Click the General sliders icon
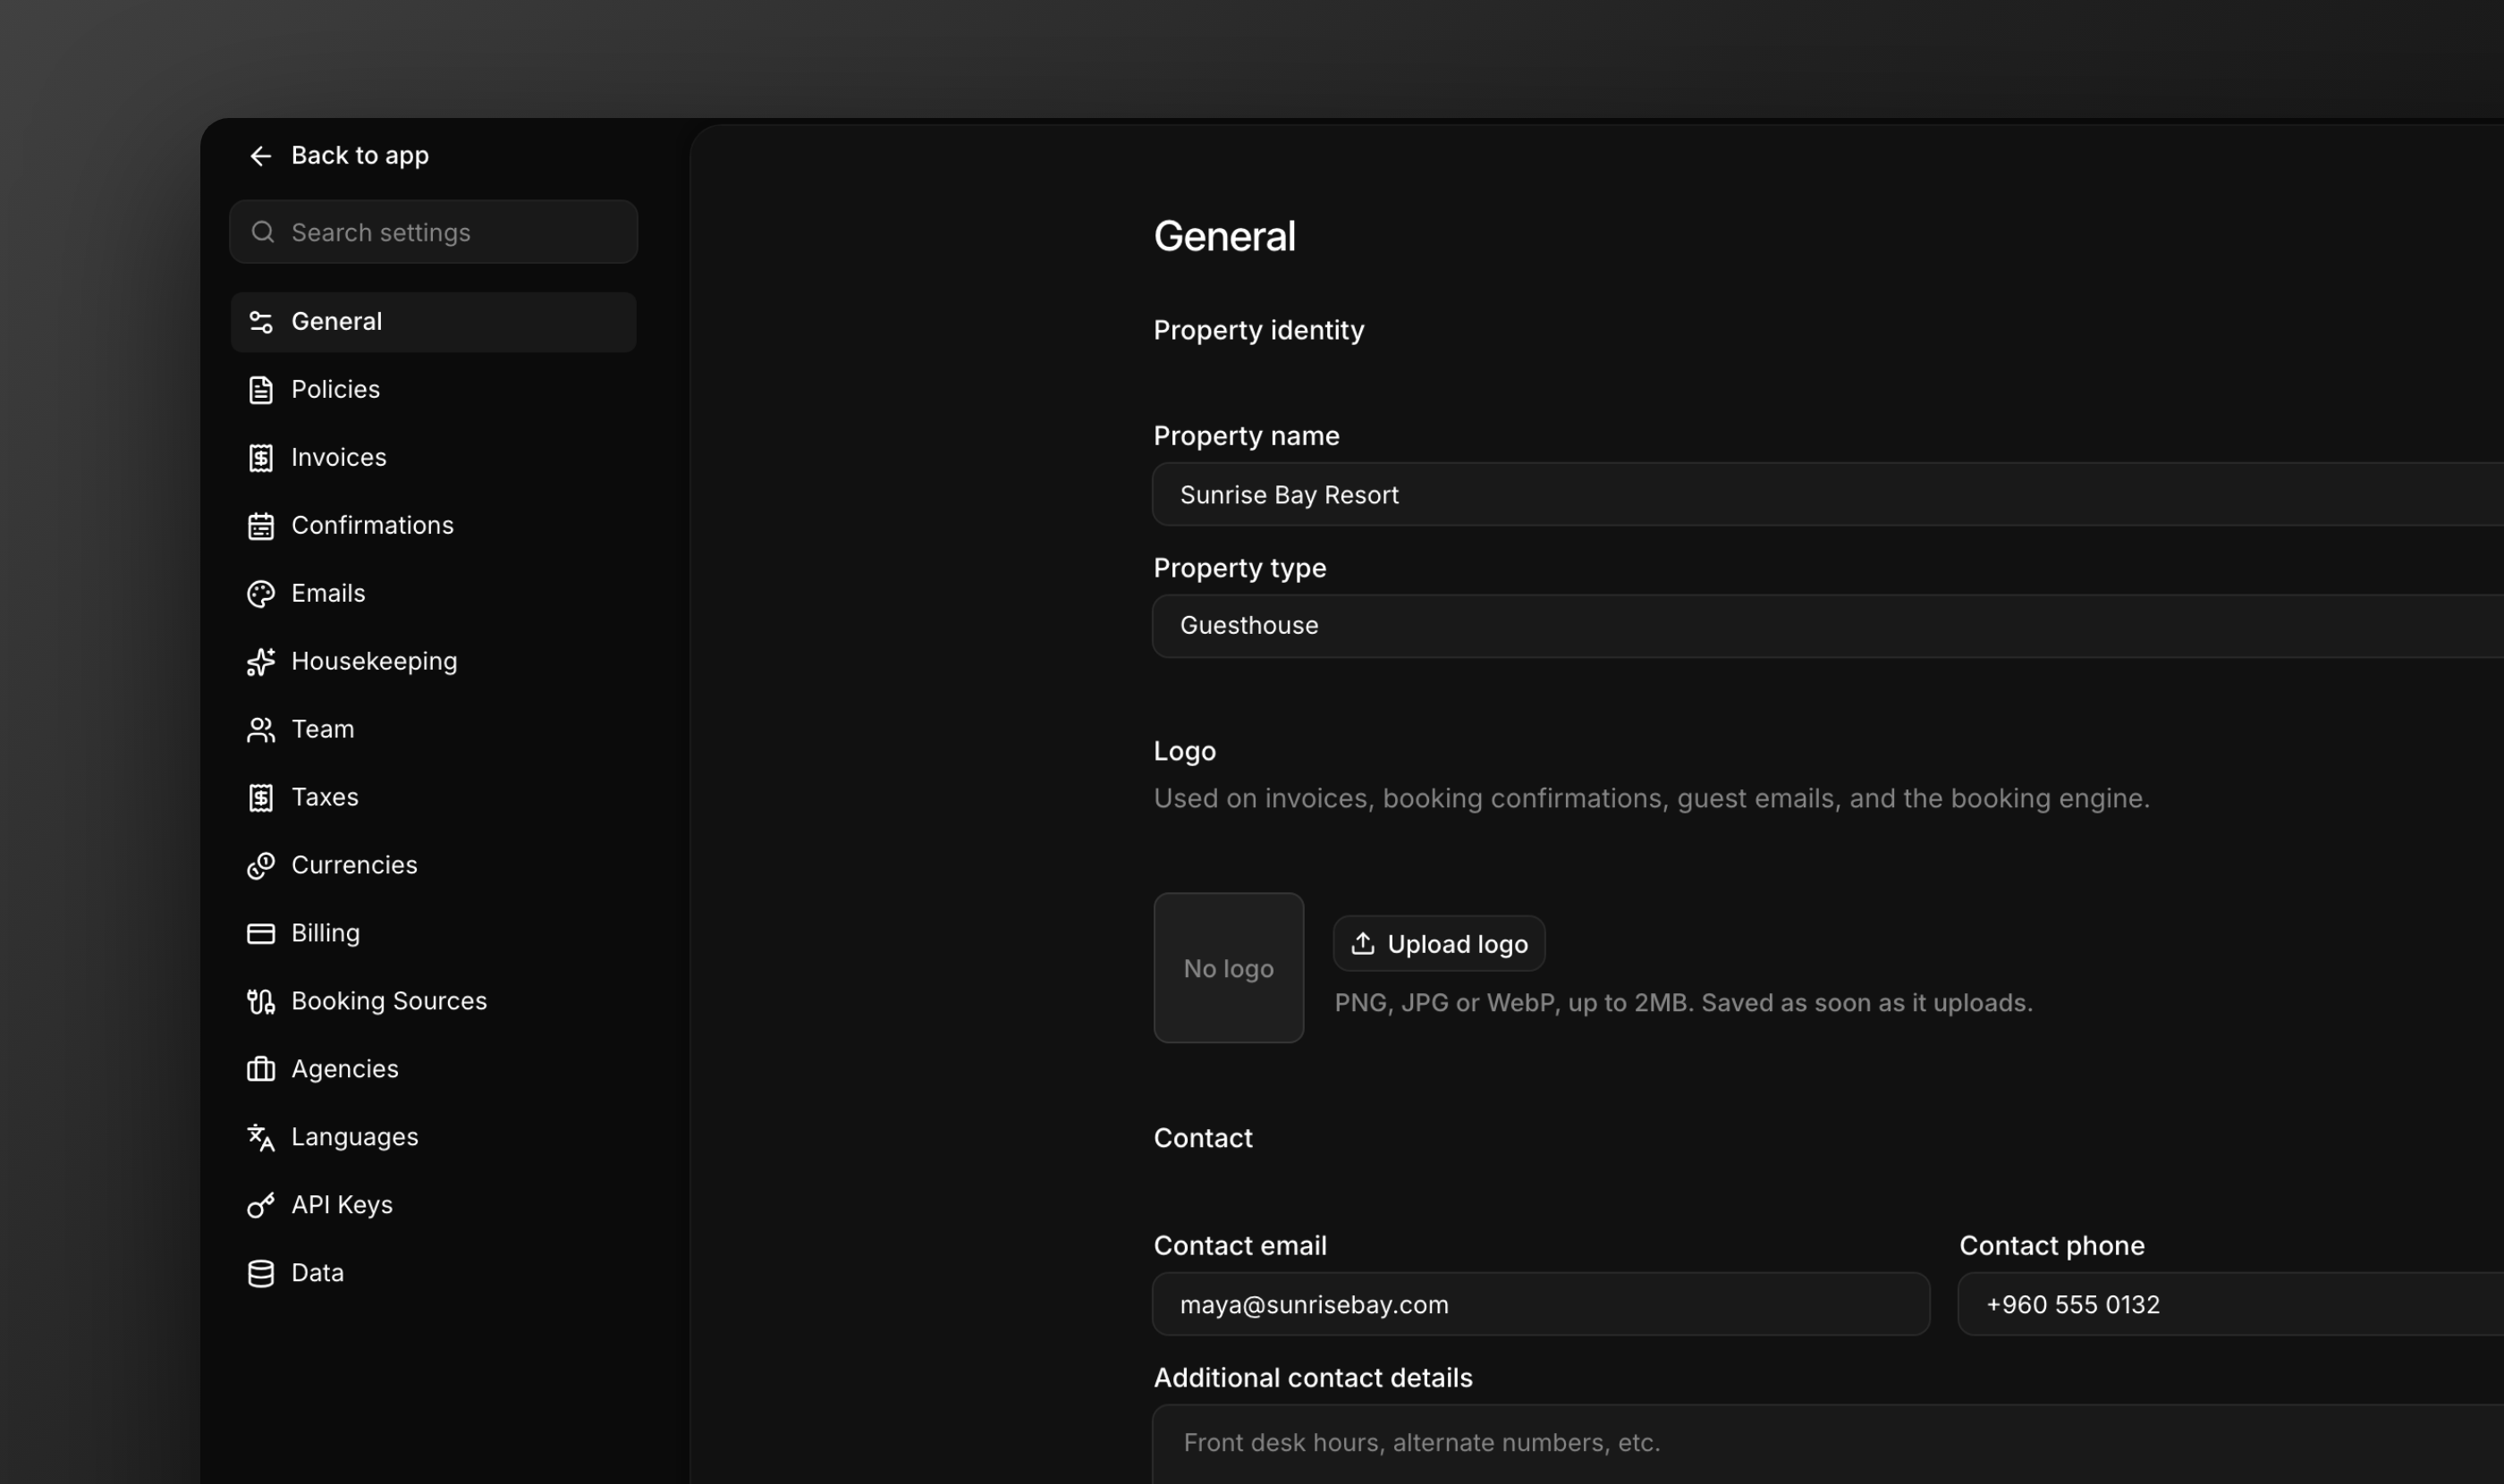Image resolution: width=2504 pixels, height=1484 pixels. click(x=260, y=322)
